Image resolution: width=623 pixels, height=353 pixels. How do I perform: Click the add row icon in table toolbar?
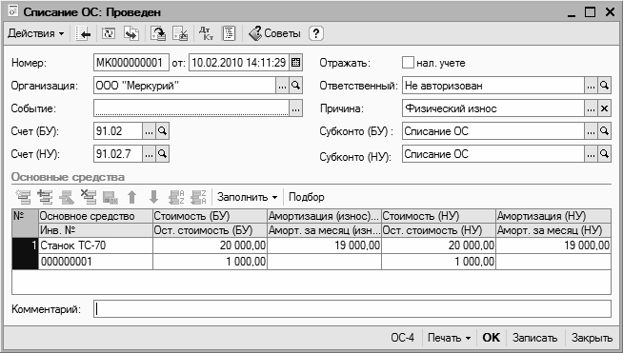(24, 197)
